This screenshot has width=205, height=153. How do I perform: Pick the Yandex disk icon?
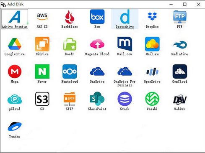tap(15, 126)
